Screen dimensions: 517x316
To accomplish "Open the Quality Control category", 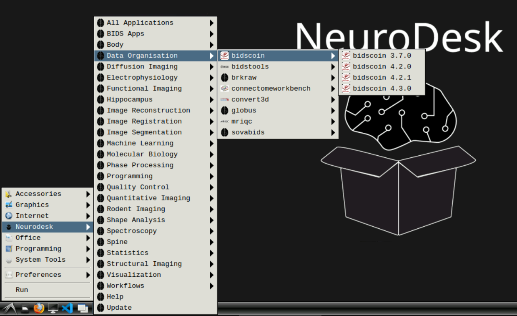I will (156, 187).
